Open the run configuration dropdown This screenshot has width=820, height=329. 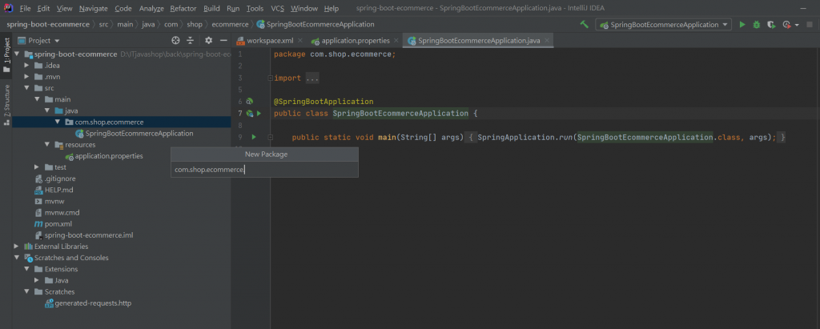click(664, 25)
